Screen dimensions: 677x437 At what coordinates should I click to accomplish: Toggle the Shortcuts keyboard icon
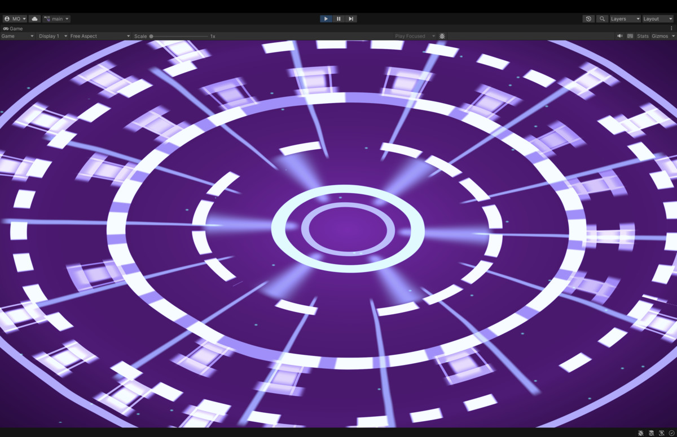pos(630,36)
